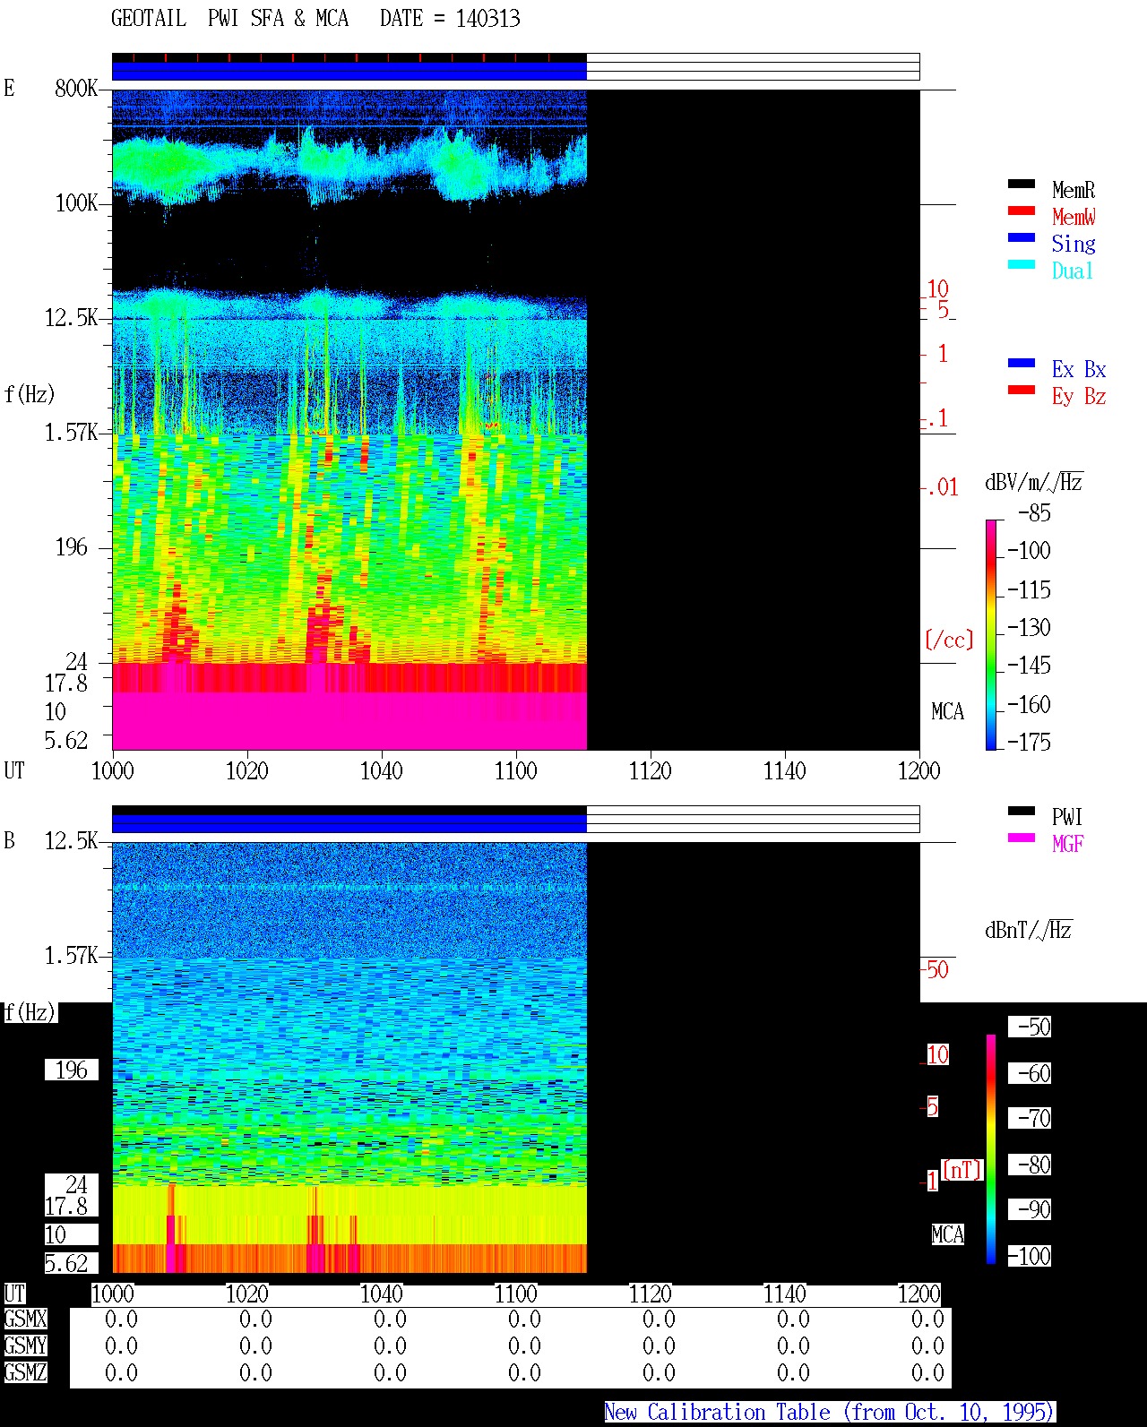Click the 'MemR' legend label
The height and width of the screenshot is (1427, 1147).
pyautogui.click(x=1074, y=190)
